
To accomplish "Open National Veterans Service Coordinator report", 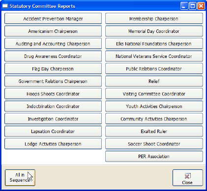I will click(x=154, y=56).
